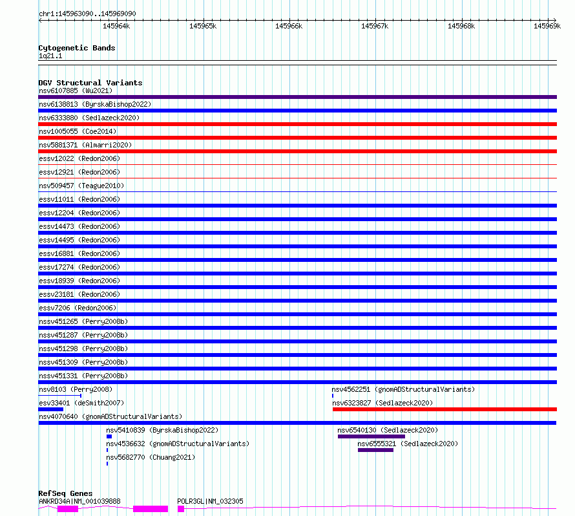
Task: Open the nsv4562251 (gnomADStructuralVariants) label
Action: [x=403, y=389]
